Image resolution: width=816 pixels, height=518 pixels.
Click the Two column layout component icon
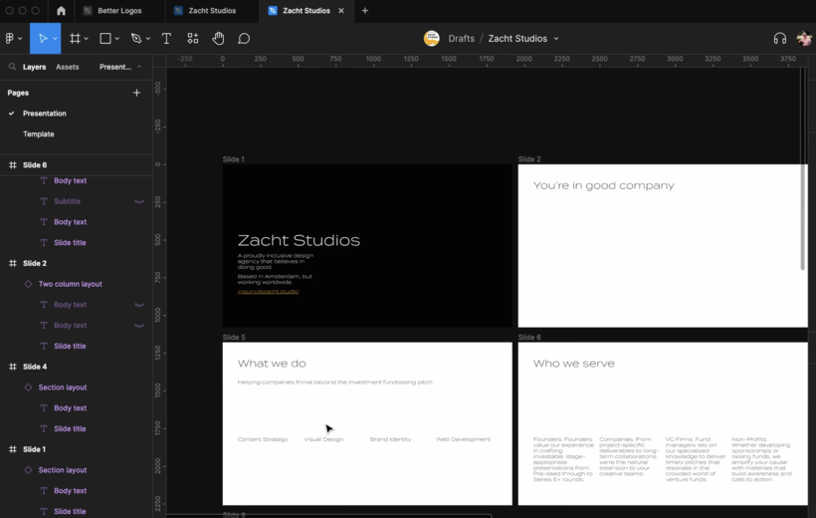tap(28, 284)
